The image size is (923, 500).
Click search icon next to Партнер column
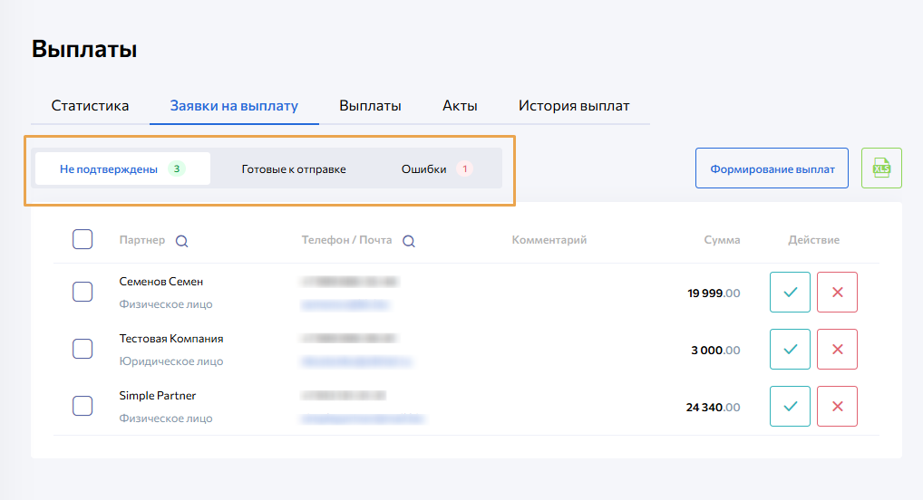tap(181, 241)
